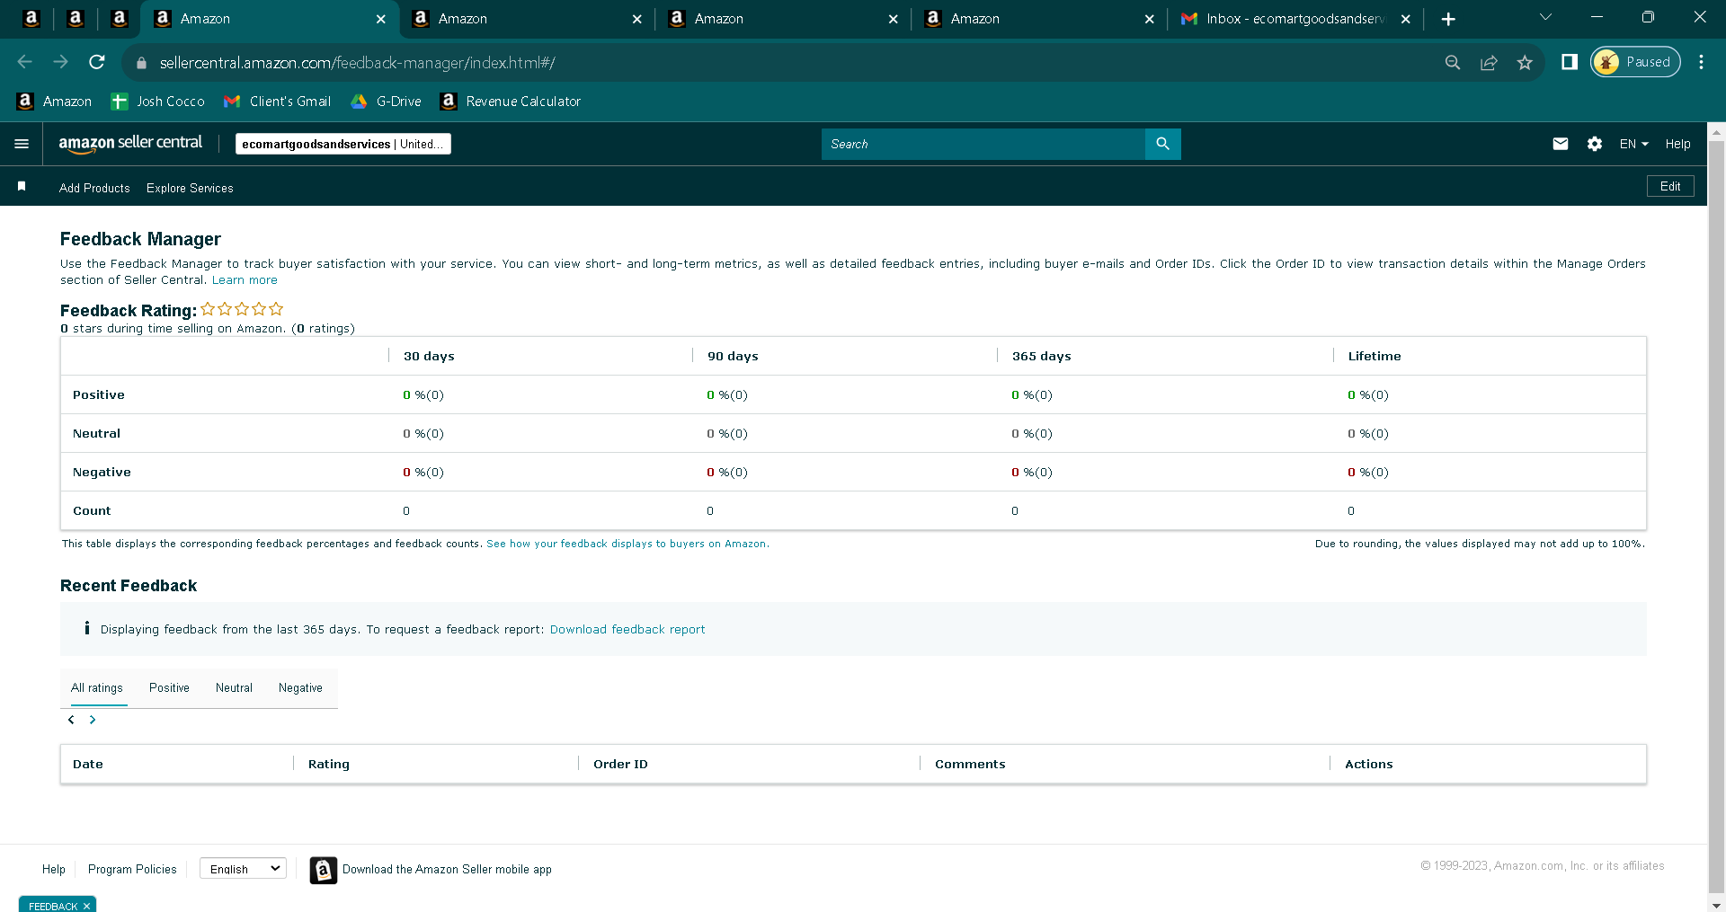Screen dimensions: 1726x912
Task: Reload the page in Chrome
Action: [x=97, y=62]
